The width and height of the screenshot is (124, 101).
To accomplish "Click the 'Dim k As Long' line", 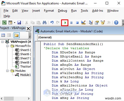I will (65, 81).
